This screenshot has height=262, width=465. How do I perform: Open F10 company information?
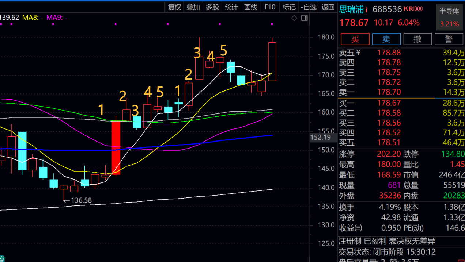click(x=270, y=7)
